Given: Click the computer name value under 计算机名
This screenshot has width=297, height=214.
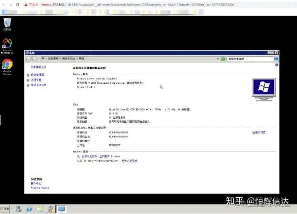Looking at the screenshot, I should [x=118, y=132].
